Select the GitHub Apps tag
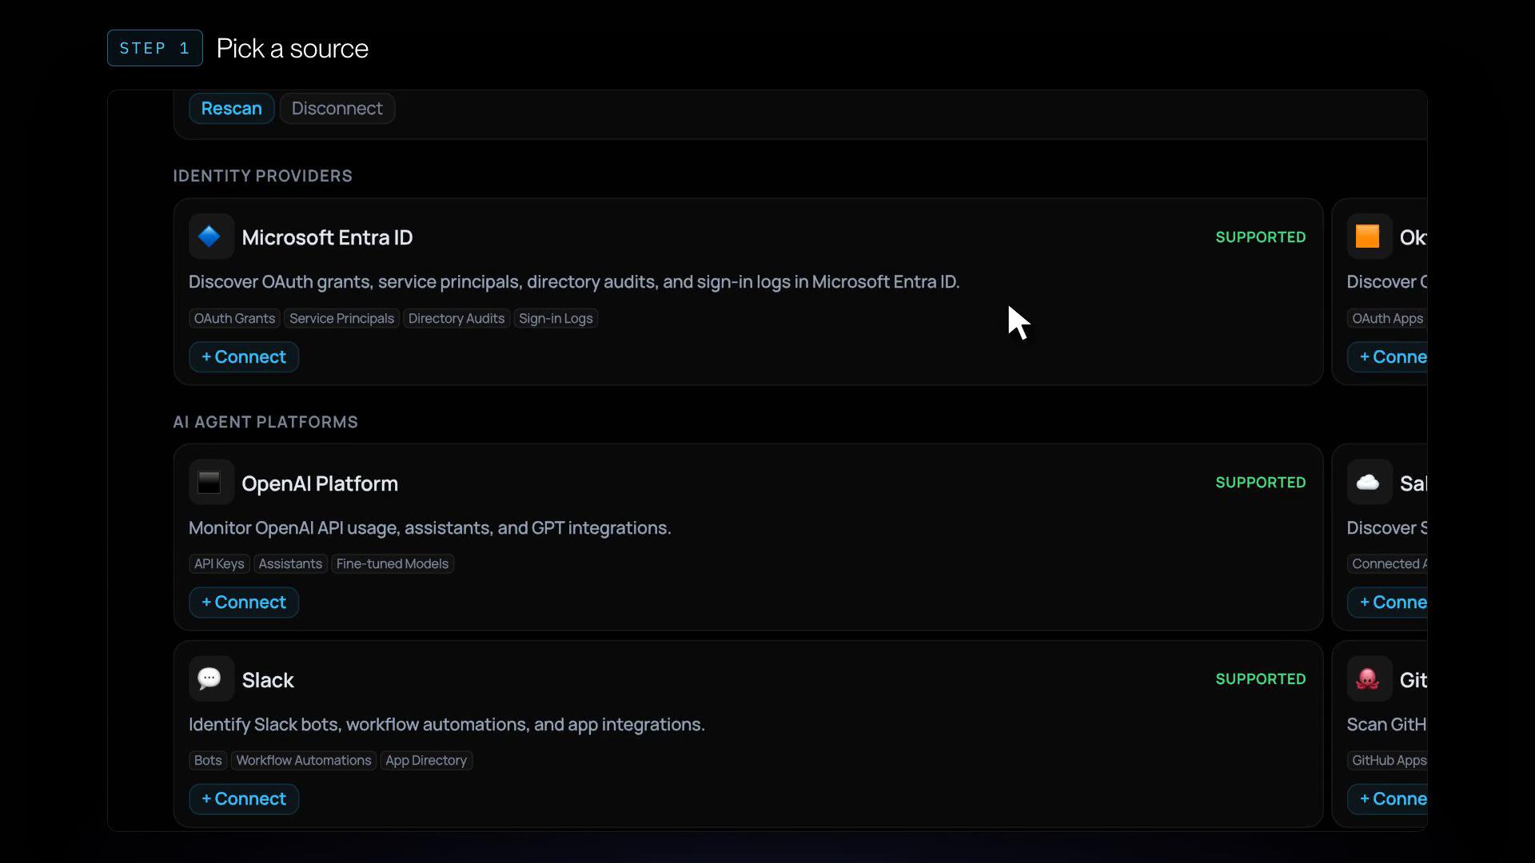1535x863 pixels. 1388,760
